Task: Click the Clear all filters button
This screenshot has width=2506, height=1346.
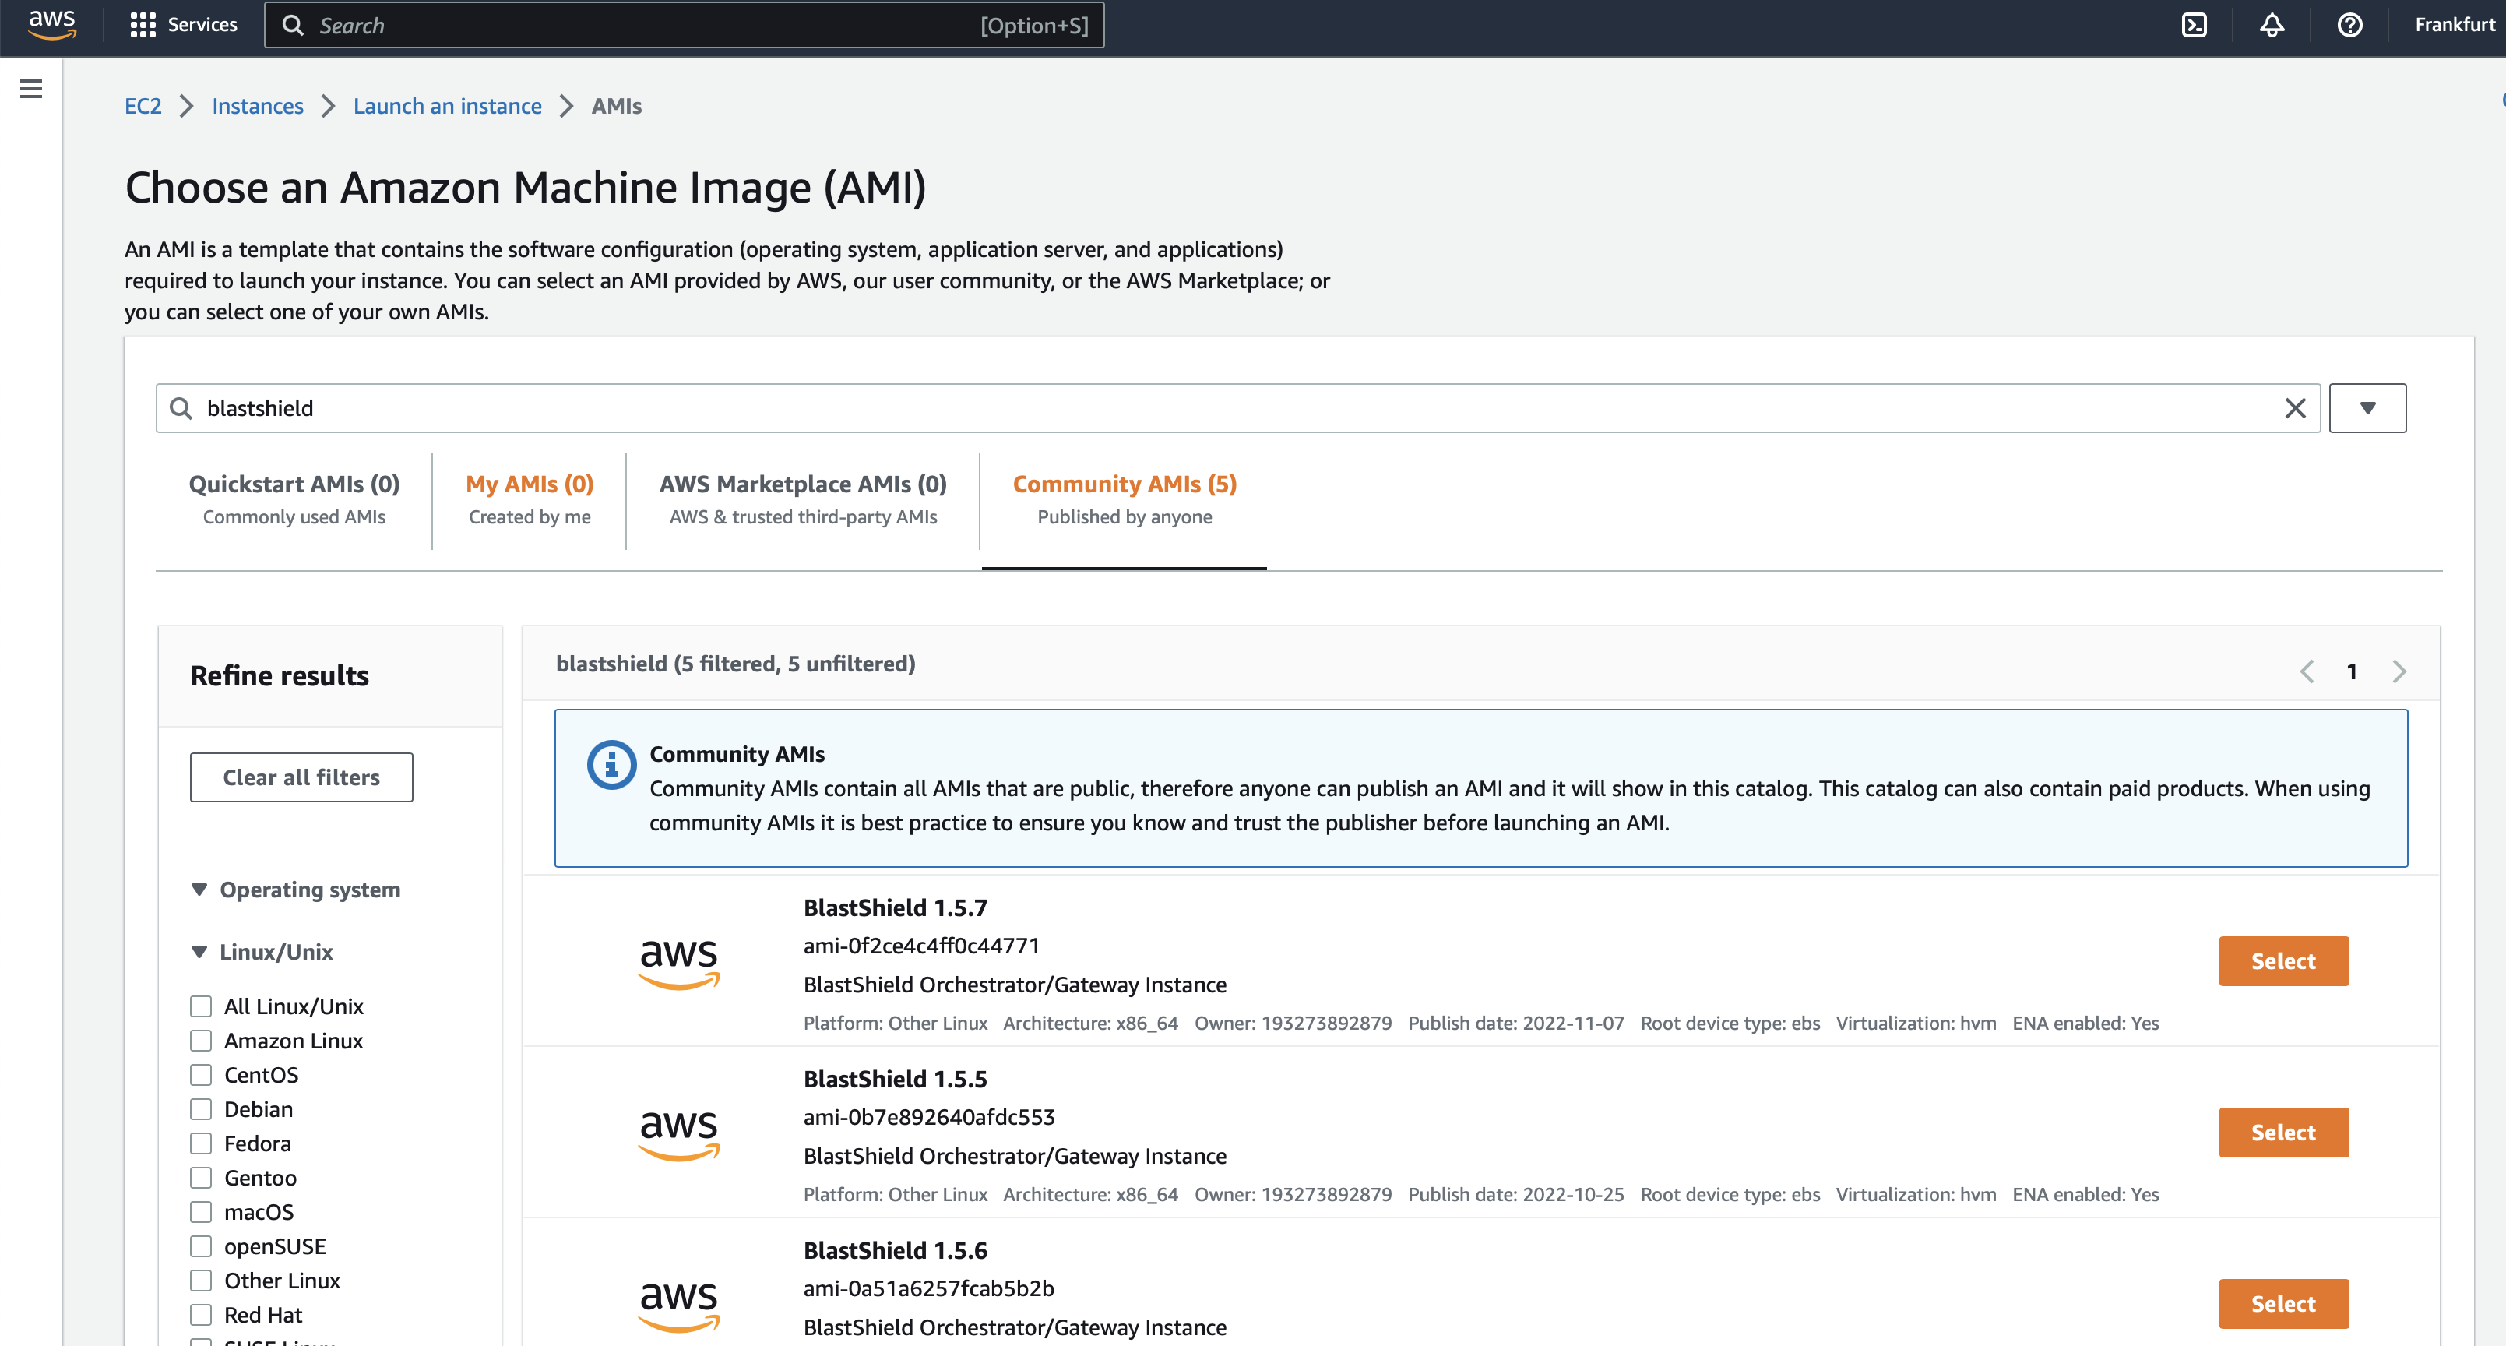Action: coord(301,777)
